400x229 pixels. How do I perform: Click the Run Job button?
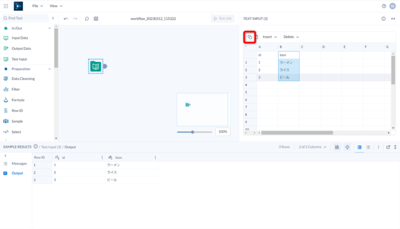(222, 18)
